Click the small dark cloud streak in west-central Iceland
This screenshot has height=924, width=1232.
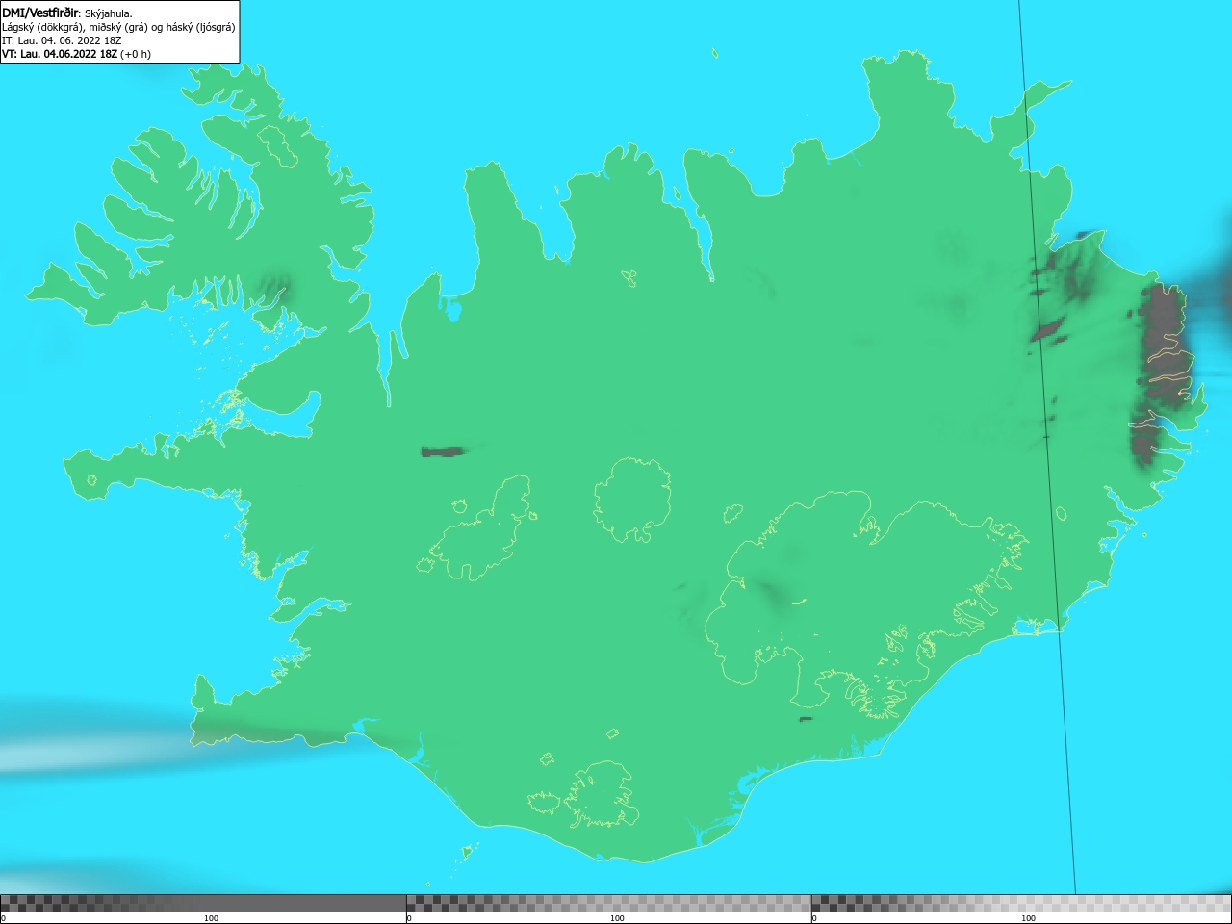click(x=442, y=450)
